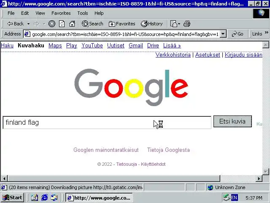Refresh the page with the Refresh icon

click(62, 24)
